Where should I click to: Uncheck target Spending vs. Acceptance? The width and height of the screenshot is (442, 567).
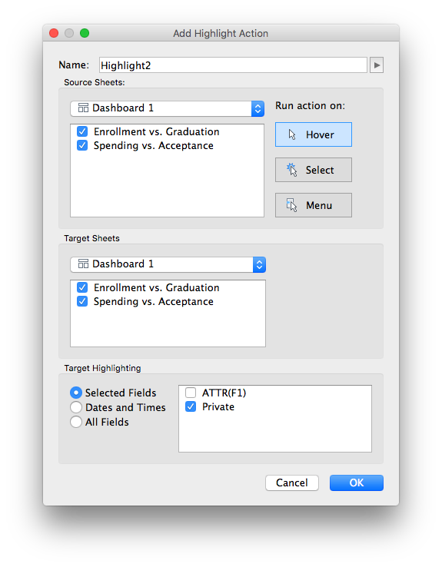click(x=82, y=301)
